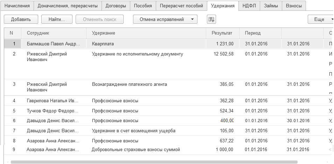Image resolution: width=334 pixels, height=164 pixels.
Task: Click the table columns icon button
Action: (x=211, y=19)
